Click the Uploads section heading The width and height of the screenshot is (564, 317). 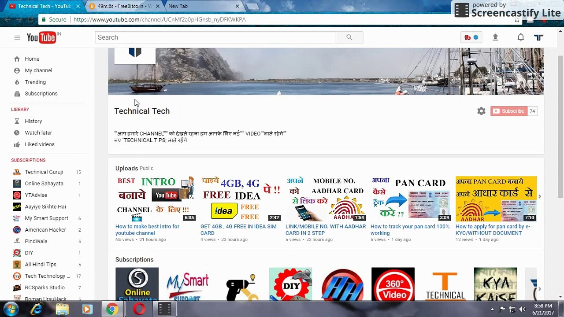126,168
